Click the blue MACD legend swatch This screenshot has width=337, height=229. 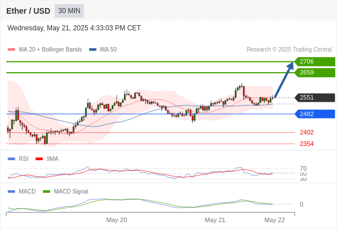tap(11, 191)
